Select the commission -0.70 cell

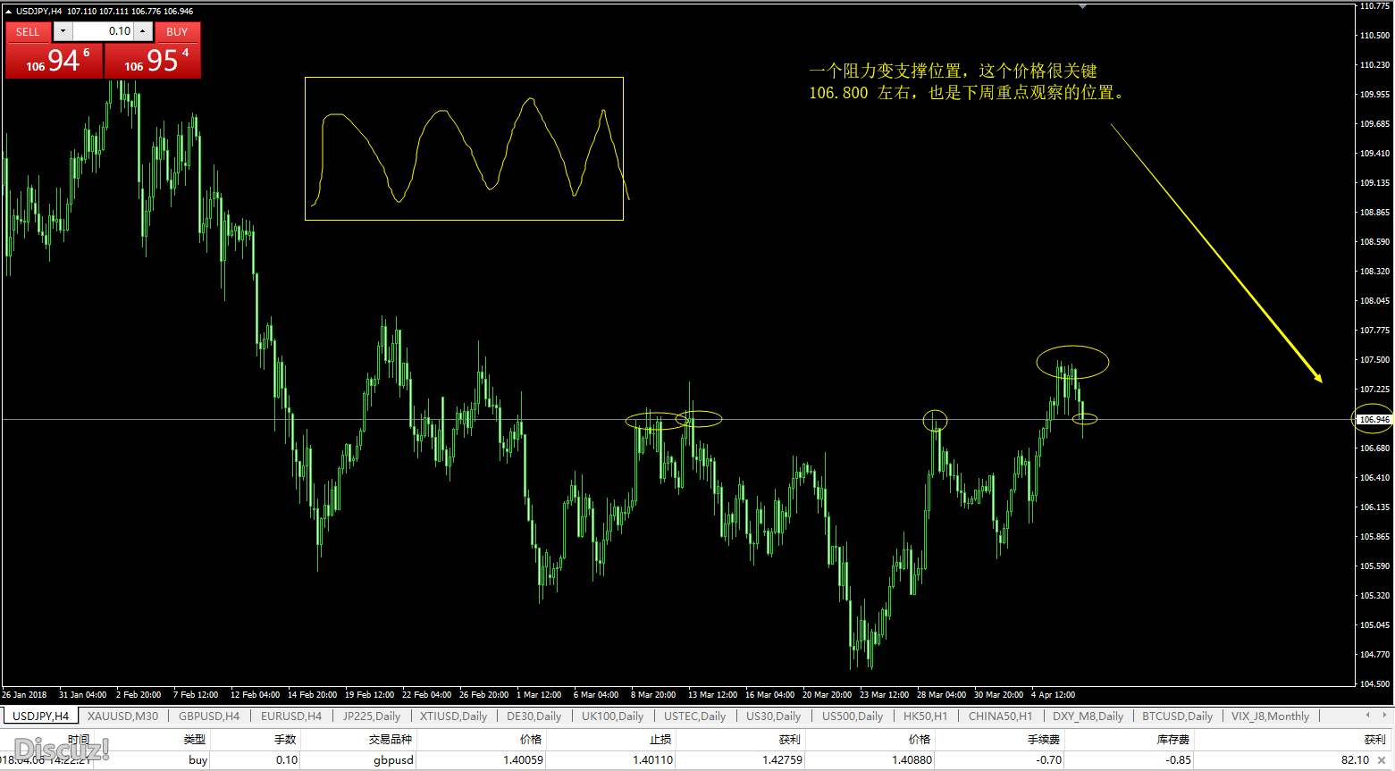click(x=1048, y=760)
